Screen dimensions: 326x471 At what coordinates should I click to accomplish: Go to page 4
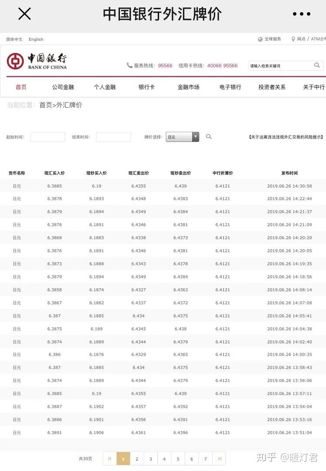164,459
